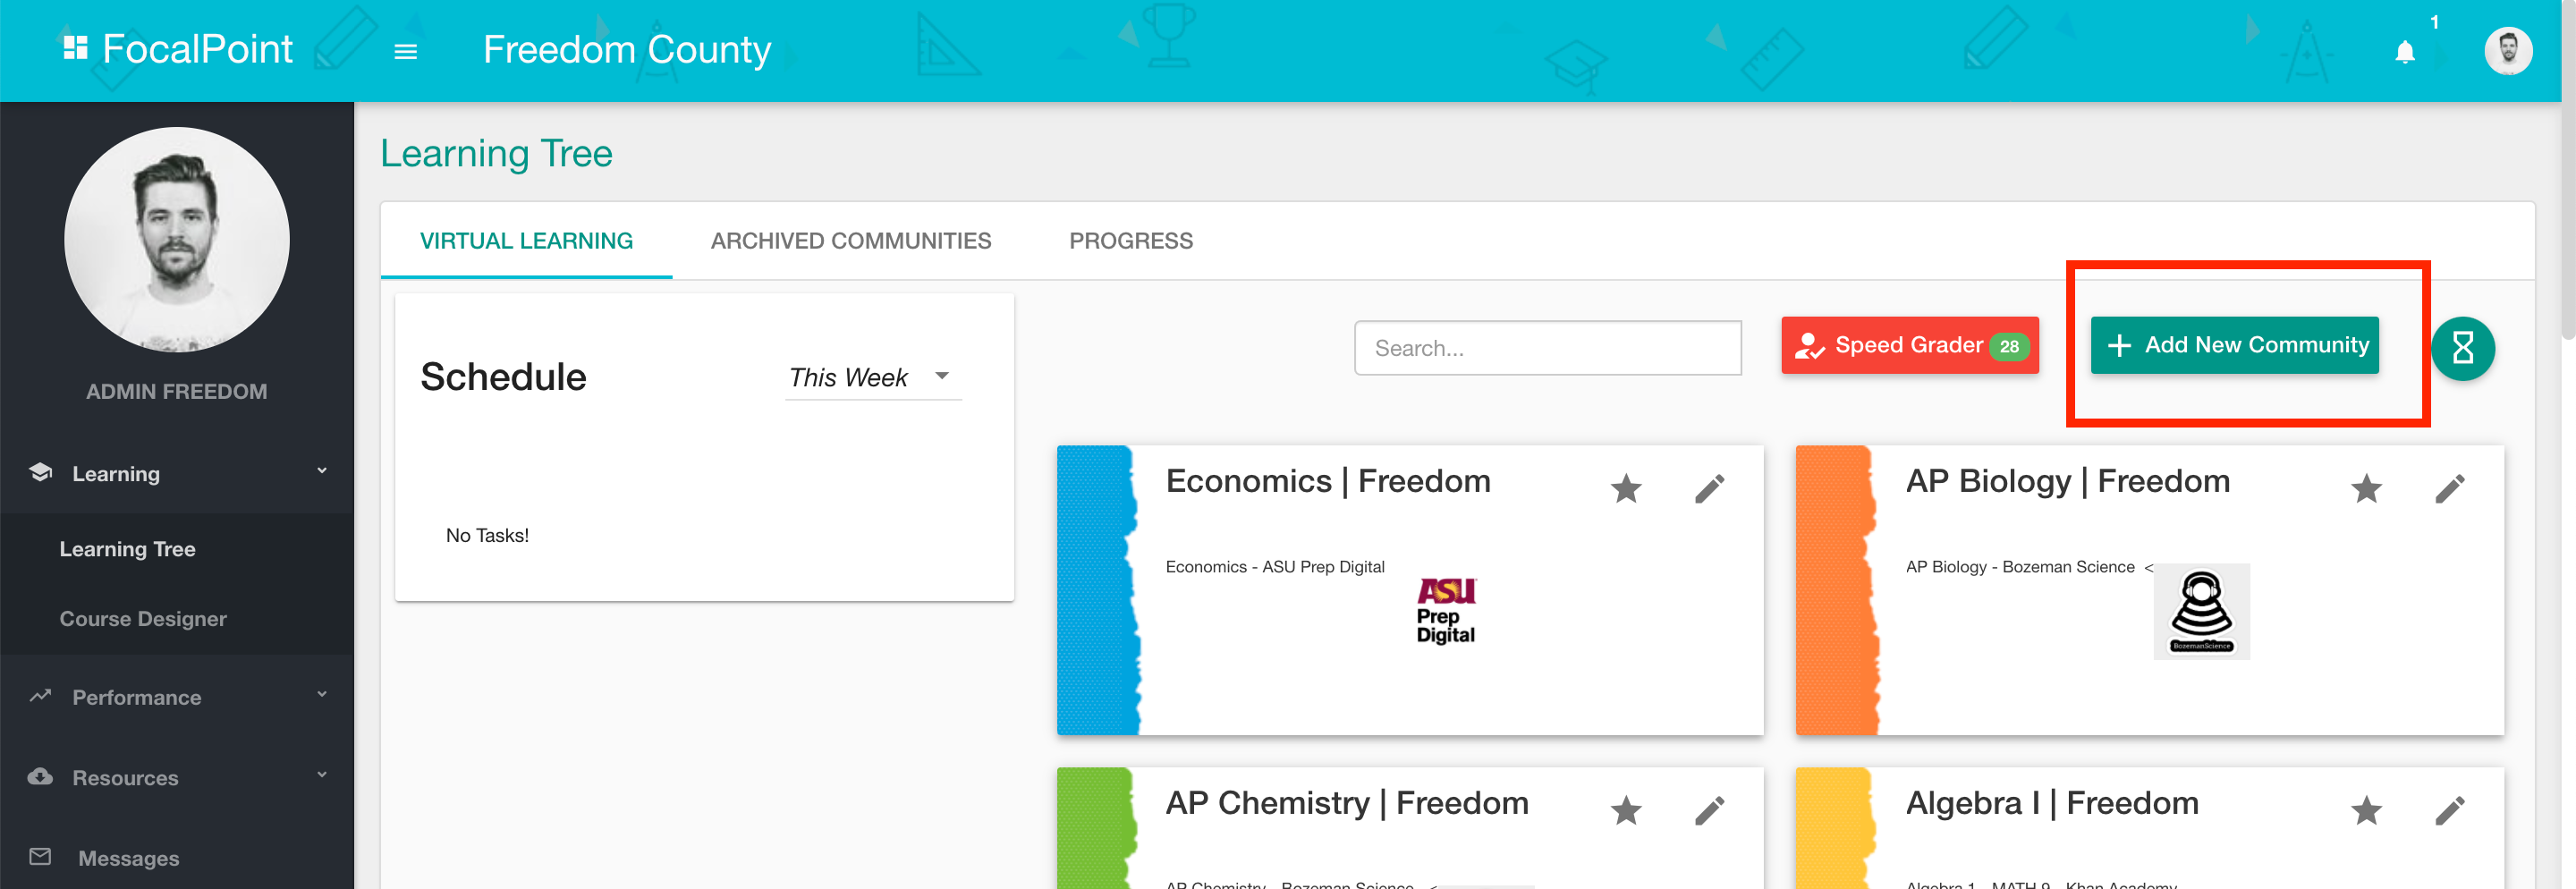
Task: Edit AP Biology | Freedom with pencil
Action: pyautogui.click(x=2450, y=488)
